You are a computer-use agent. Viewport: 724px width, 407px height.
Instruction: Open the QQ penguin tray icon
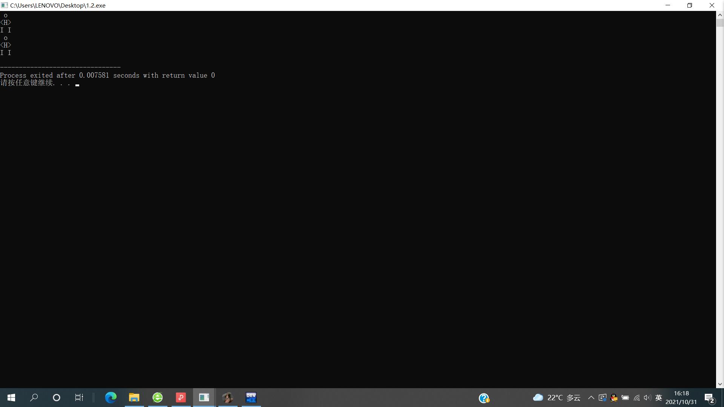click(614, 398)
